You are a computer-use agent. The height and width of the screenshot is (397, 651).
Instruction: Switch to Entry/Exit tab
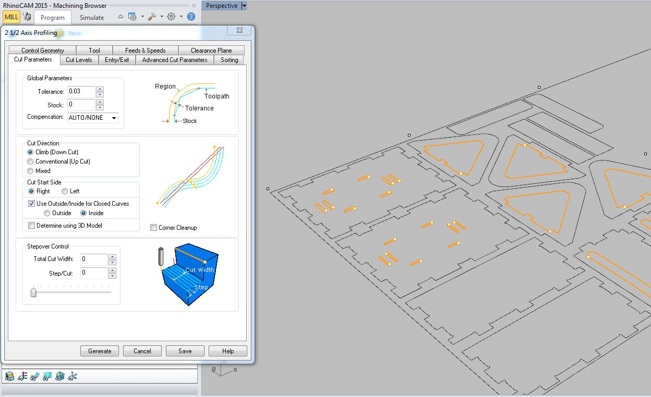[x=117, y=60]
